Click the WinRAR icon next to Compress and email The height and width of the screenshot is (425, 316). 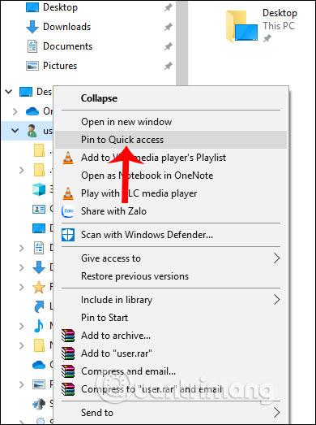click(68, 371)
